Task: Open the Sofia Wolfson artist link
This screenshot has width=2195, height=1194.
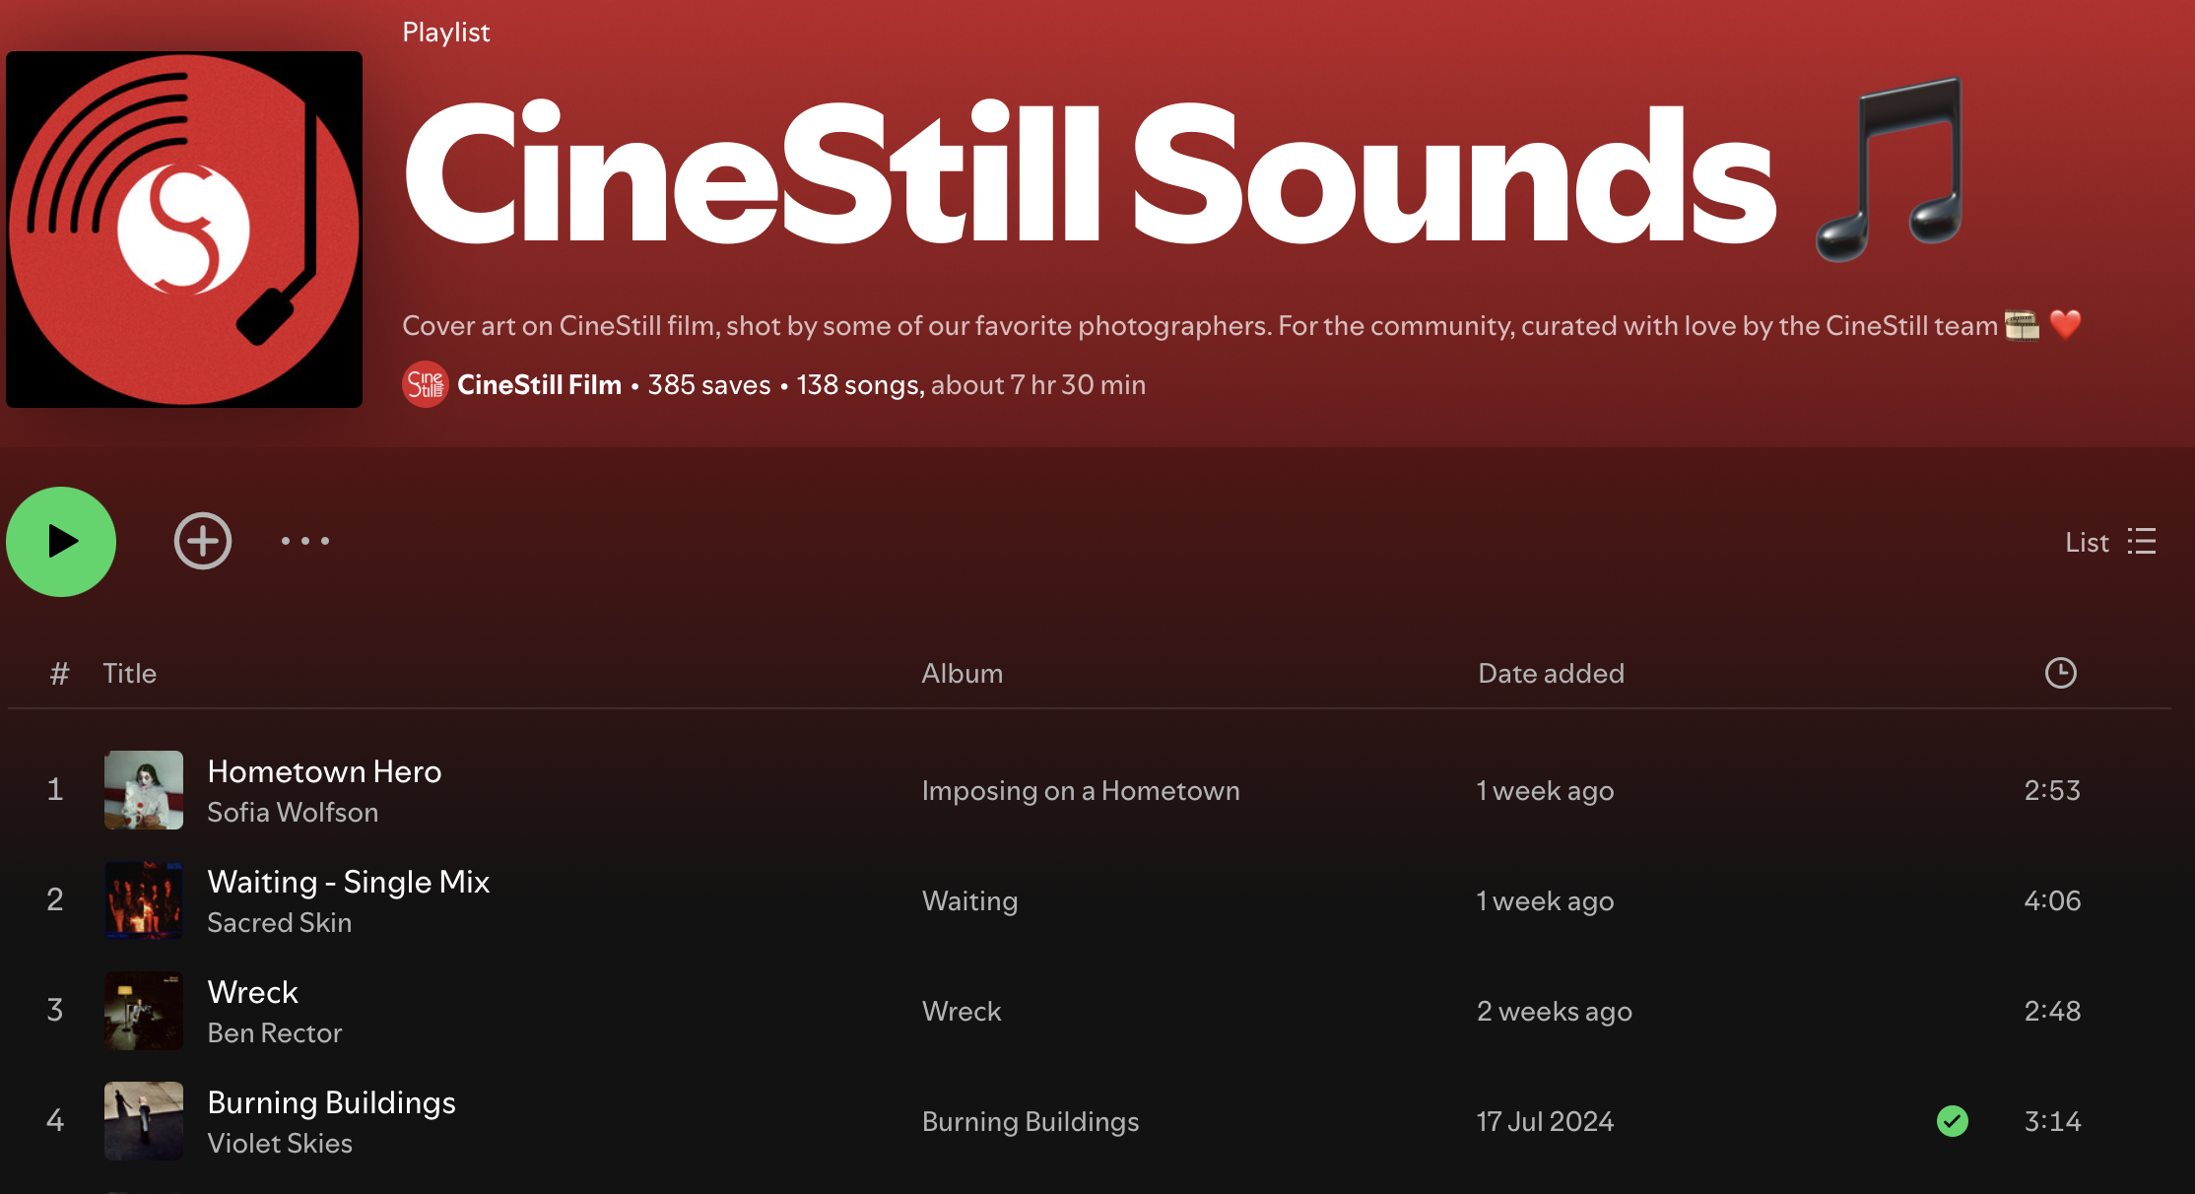Action: [293, 813]
